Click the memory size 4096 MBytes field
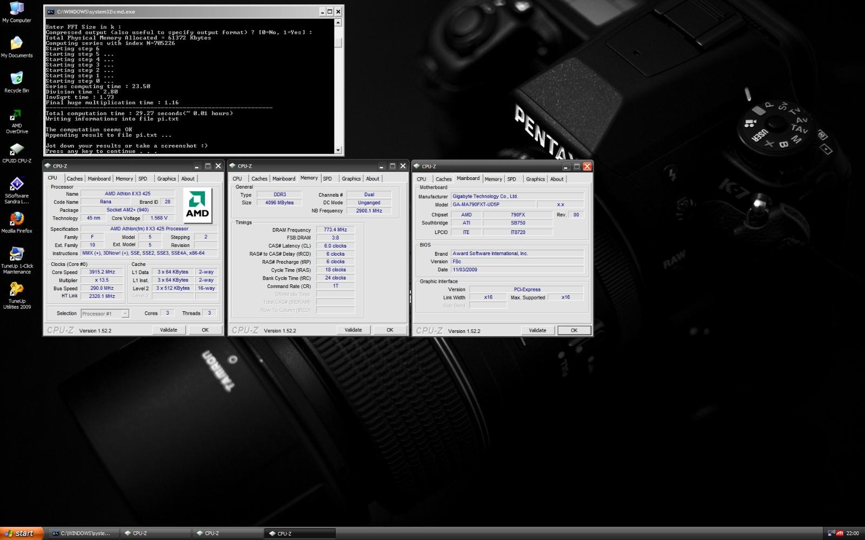 (x=280, y=203)
